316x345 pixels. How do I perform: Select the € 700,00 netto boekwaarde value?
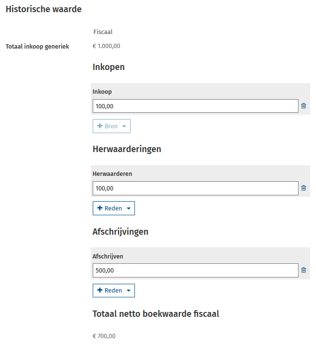point(104,336)
